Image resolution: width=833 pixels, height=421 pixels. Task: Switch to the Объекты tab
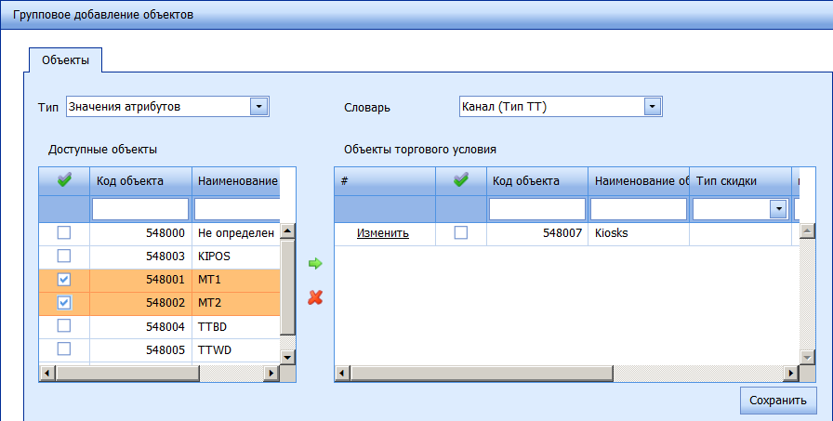pos(66,60)
